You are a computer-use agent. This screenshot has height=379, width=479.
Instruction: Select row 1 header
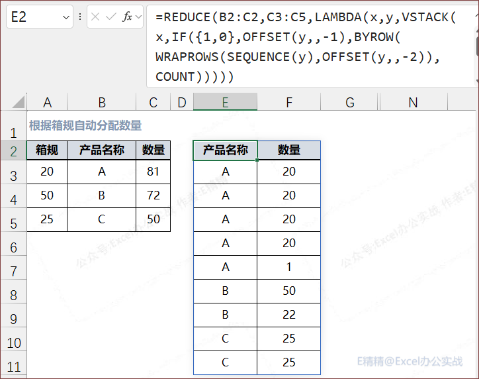[x=13, y=126]
